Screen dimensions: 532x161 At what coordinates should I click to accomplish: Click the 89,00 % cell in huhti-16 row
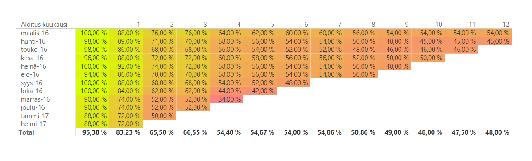[x=126, y=41]
